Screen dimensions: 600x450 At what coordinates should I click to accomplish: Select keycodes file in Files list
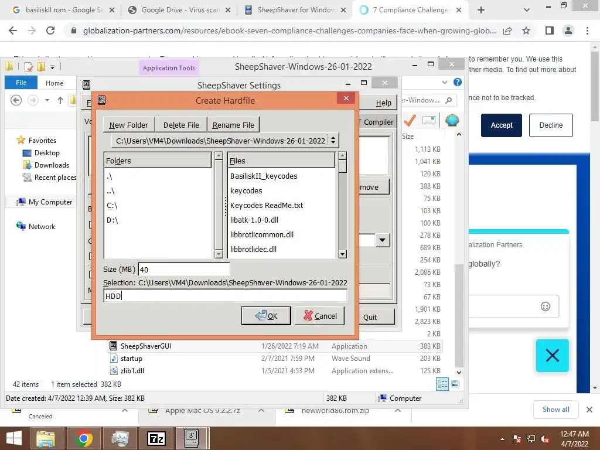click(246, 190)
